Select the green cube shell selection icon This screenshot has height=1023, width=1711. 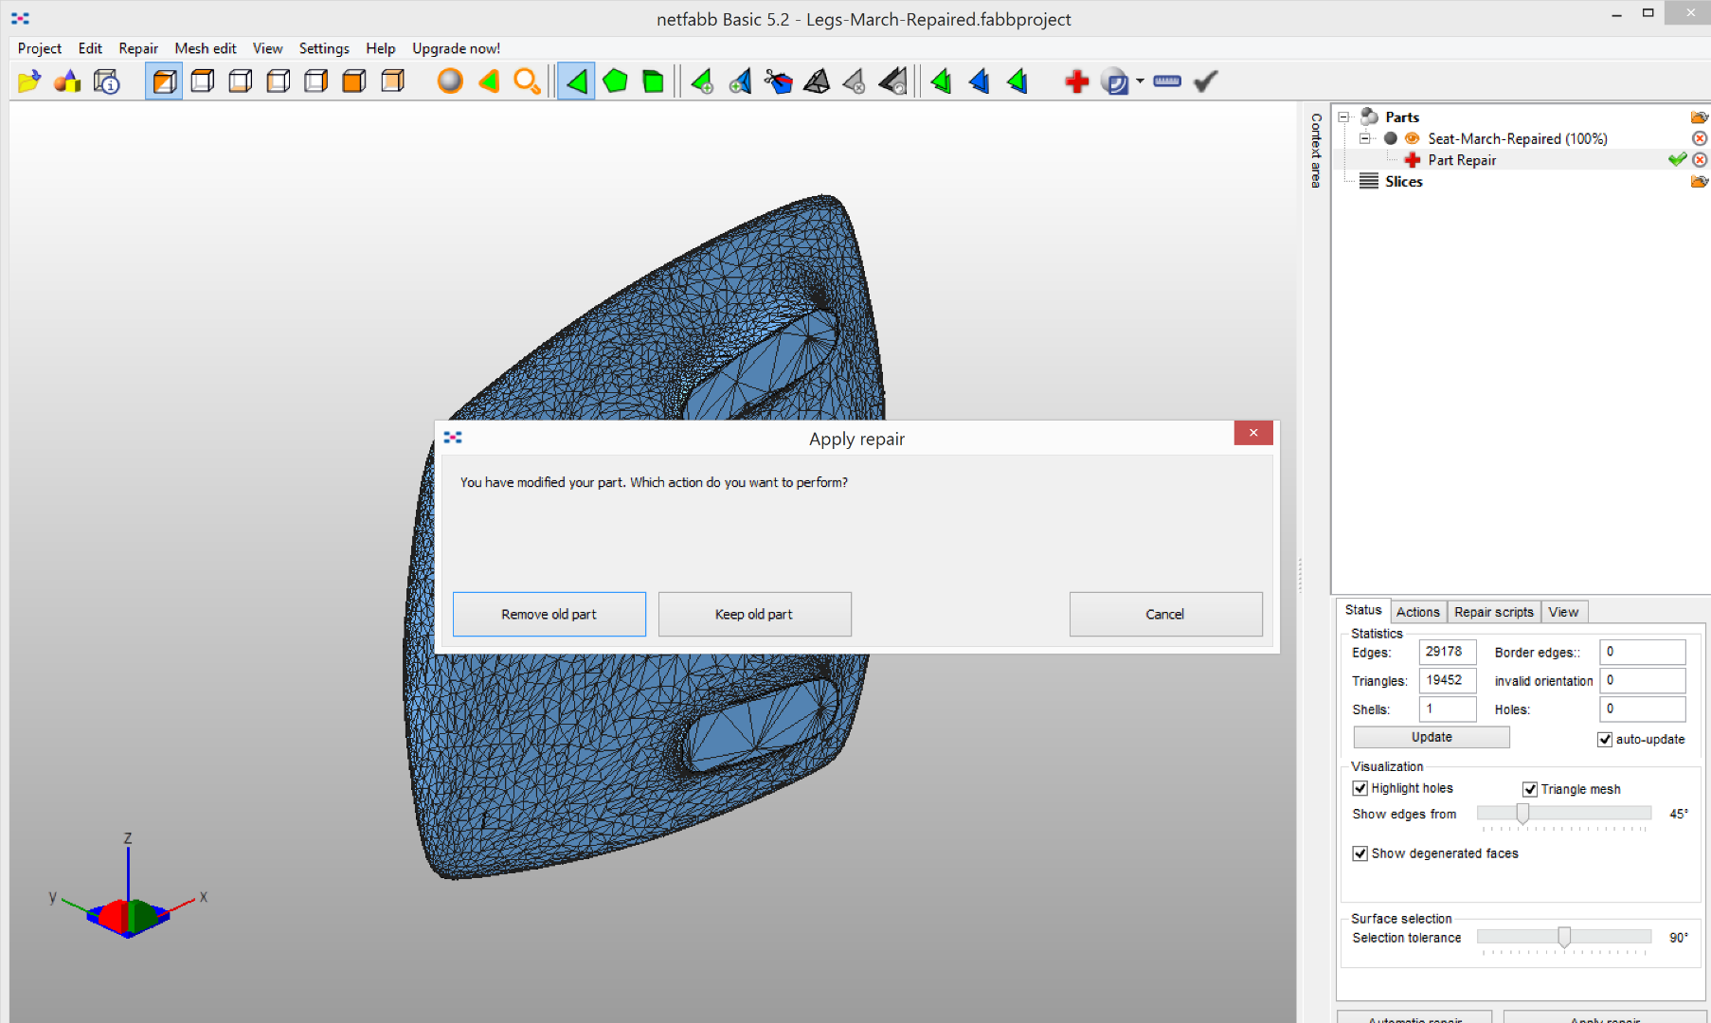(653, 81)
